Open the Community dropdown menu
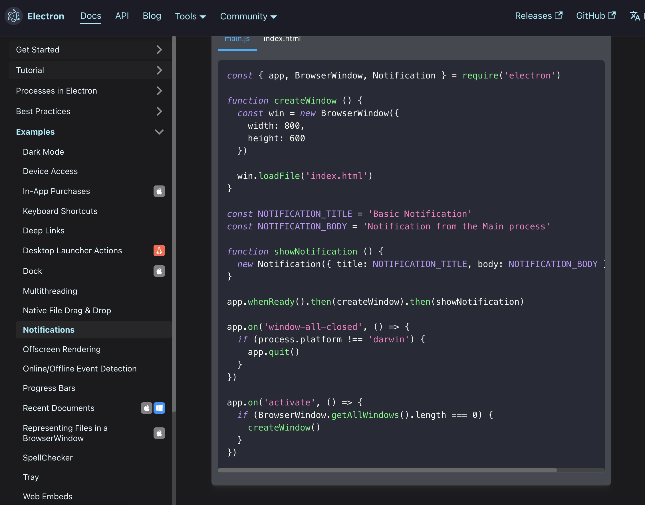This screenshot has height=505, width=645. point(248,16)
